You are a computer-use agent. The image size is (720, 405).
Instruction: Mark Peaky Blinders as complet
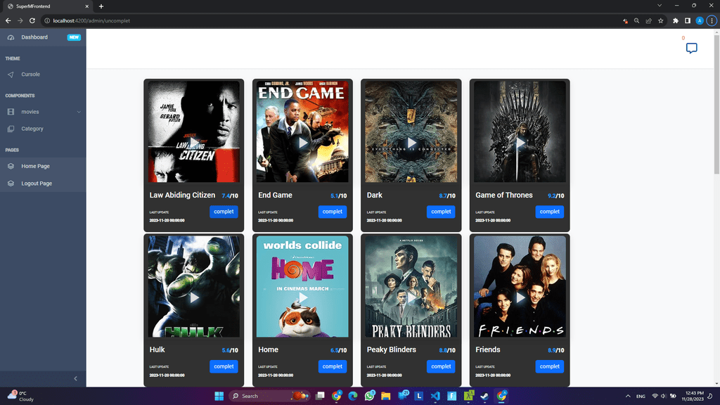click(x=441, y=366)
